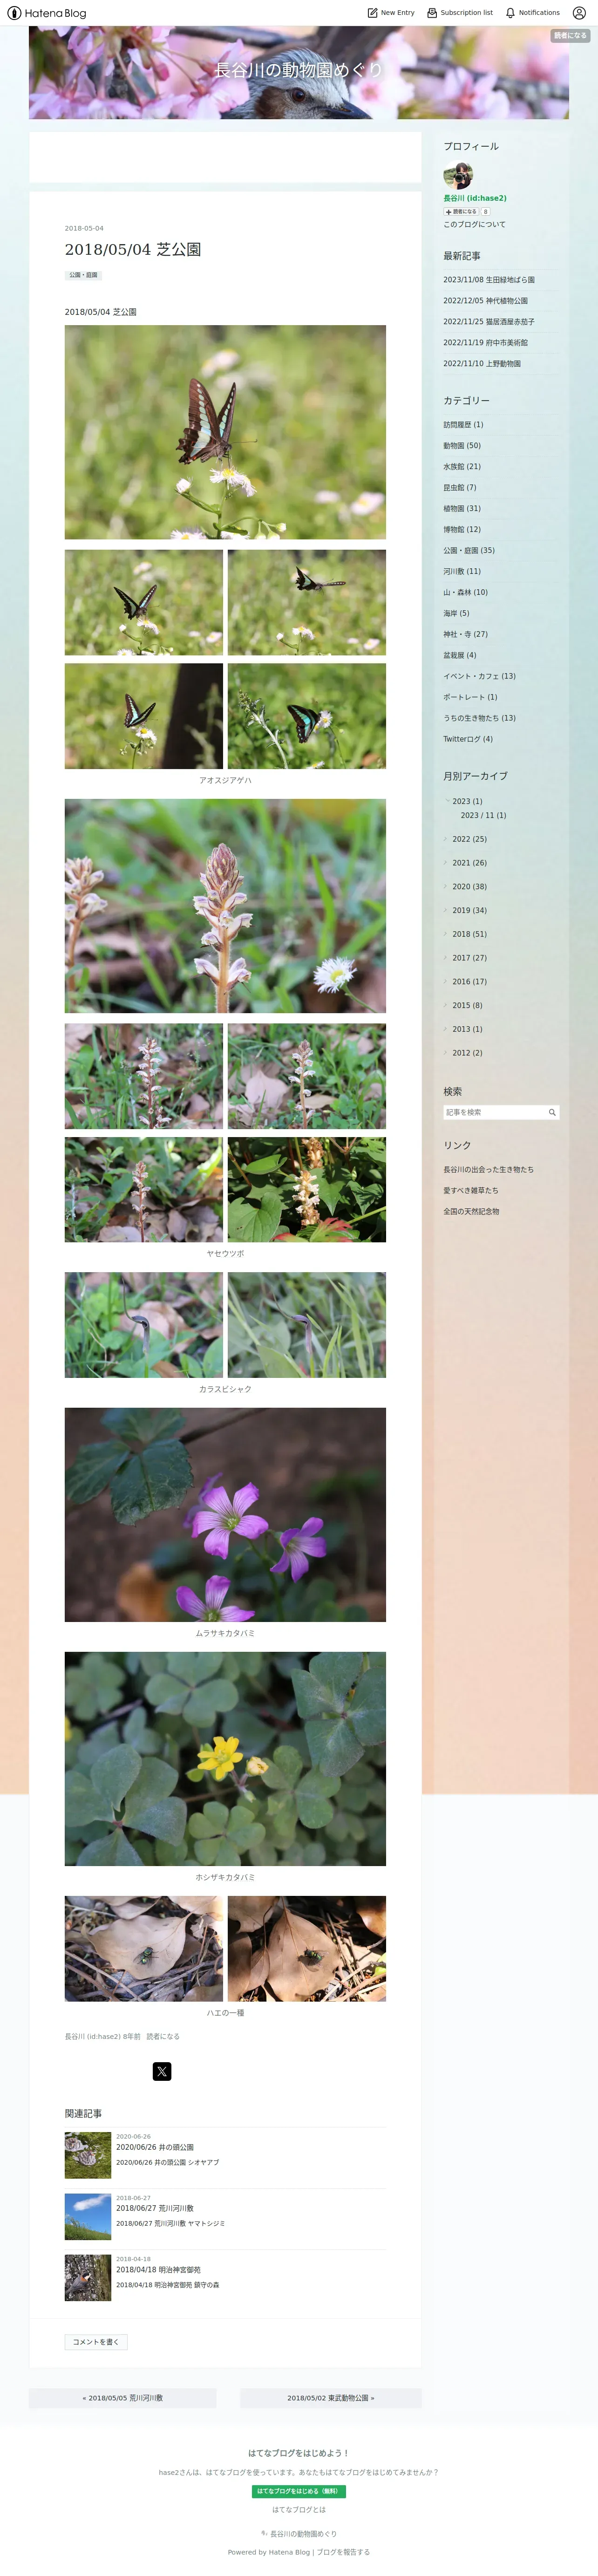Open the Subscription list icon
This screenshot has width=598, height=2576.
pos(432,13)
